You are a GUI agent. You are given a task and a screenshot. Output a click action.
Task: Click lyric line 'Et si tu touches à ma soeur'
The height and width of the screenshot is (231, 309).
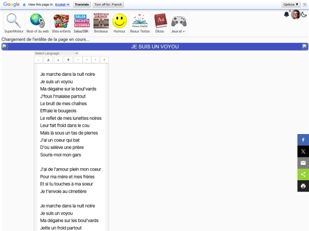click(x=66, y=184)
